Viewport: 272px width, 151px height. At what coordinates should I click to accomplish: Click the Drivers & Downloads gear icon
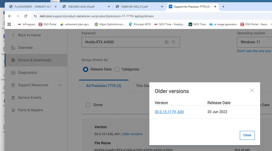click(x=13, y=60)
